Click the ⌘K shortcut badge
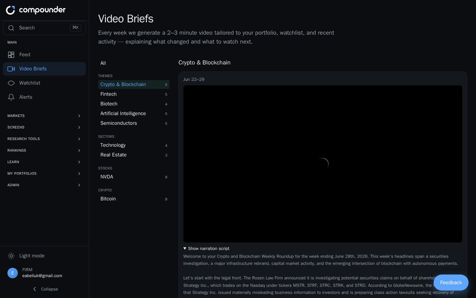 tap(75, 28)
